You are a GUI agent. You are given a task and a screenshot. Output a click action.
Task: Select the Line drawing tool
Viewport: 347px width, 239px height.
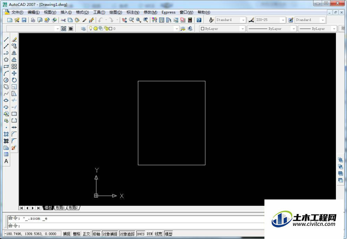pos(6,40)
